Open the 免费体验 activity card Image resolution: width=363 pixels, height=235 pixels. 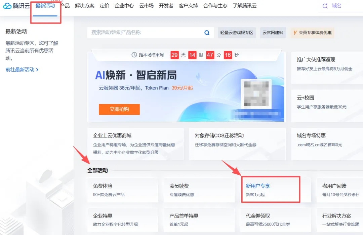(x=123, y=190)
